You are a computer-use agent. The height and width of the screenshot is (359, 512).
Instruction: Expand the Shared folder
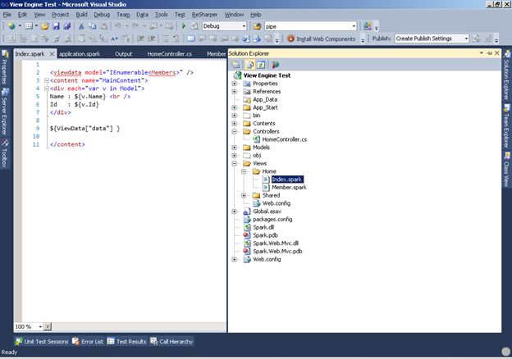click(x=244, y=195)
